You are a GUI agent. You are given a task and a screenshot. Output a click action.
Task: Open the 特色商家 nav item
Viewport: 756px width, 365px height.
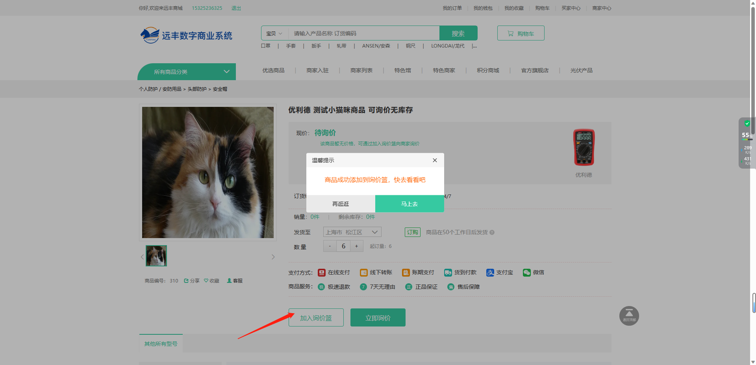(444, 71)
